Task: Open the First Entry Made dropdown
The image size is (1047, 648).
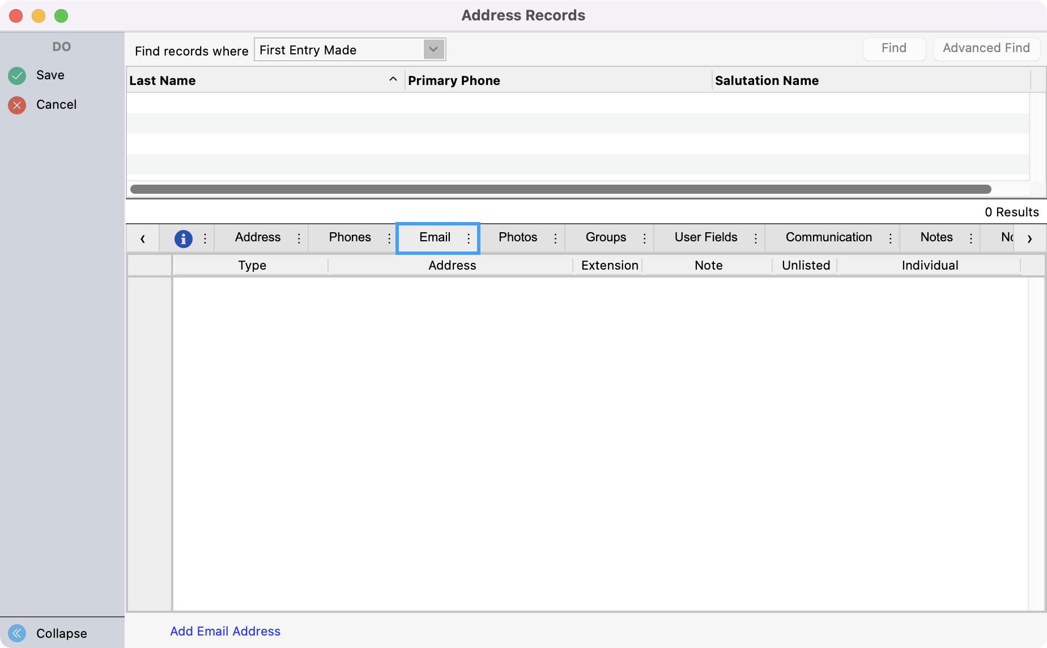Action: 433,50
